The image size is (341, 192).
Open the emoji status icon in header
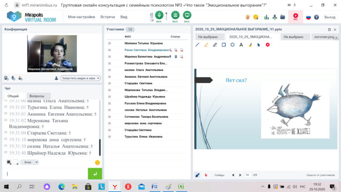pyautogui.click(x=256, y=17)
